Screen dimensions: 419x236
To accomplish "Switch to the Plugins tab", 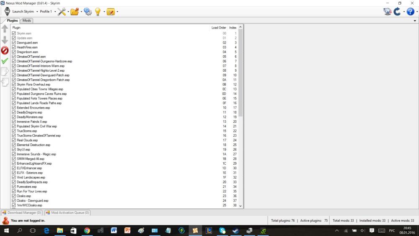I will (12, 21).
